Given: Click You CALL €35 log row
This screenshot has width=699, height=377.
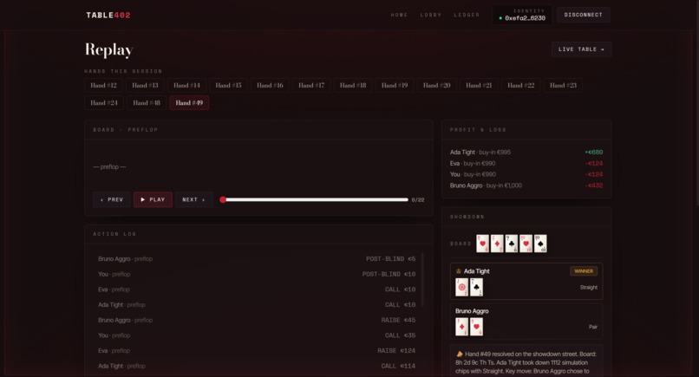Looking at the screenshot, I should (257, 335).
